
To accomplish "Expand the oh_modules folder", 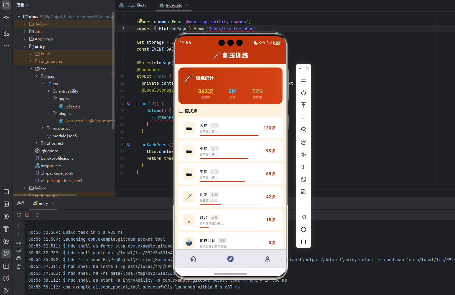I will pos(31,61).
